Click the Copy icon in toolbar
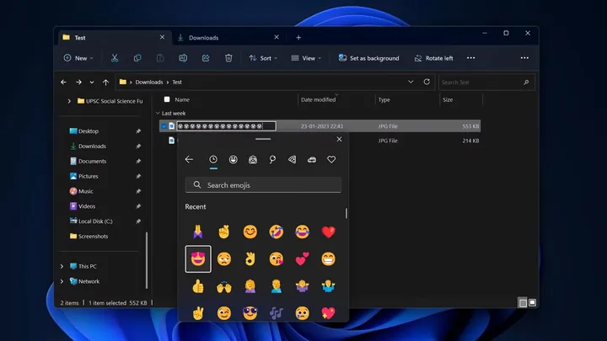The image size is (607, 341). (137, 58)
